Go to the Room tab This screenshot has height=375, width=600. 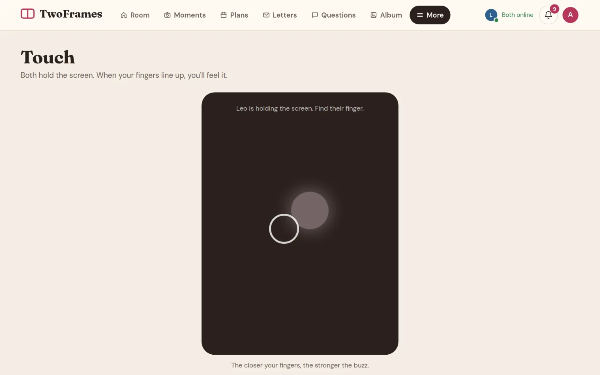[135, 15]
